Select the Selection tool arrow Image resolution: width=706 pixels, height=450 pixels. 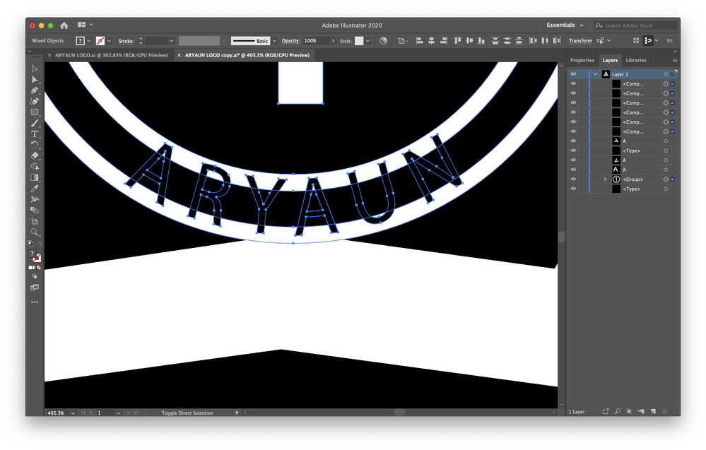[x=35, y=69]
